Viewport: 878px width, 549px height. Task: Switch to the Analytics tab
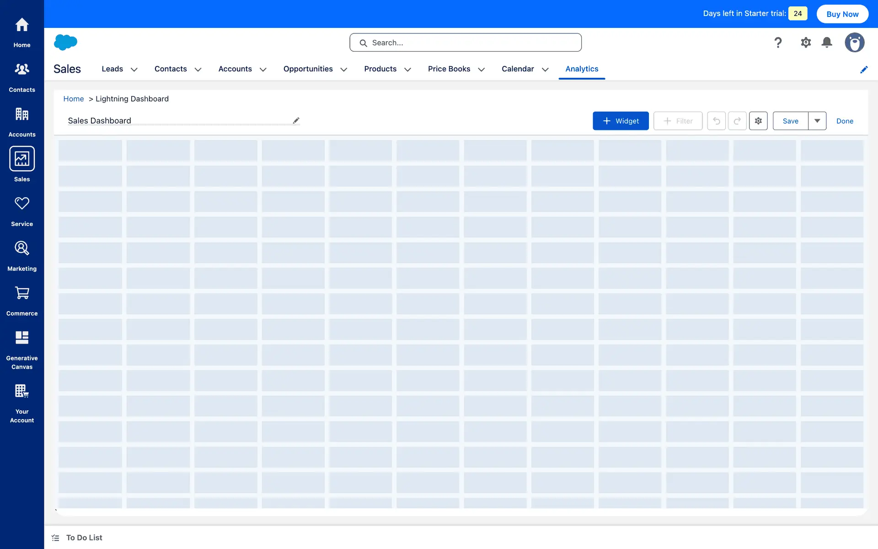tap(582, 69)
